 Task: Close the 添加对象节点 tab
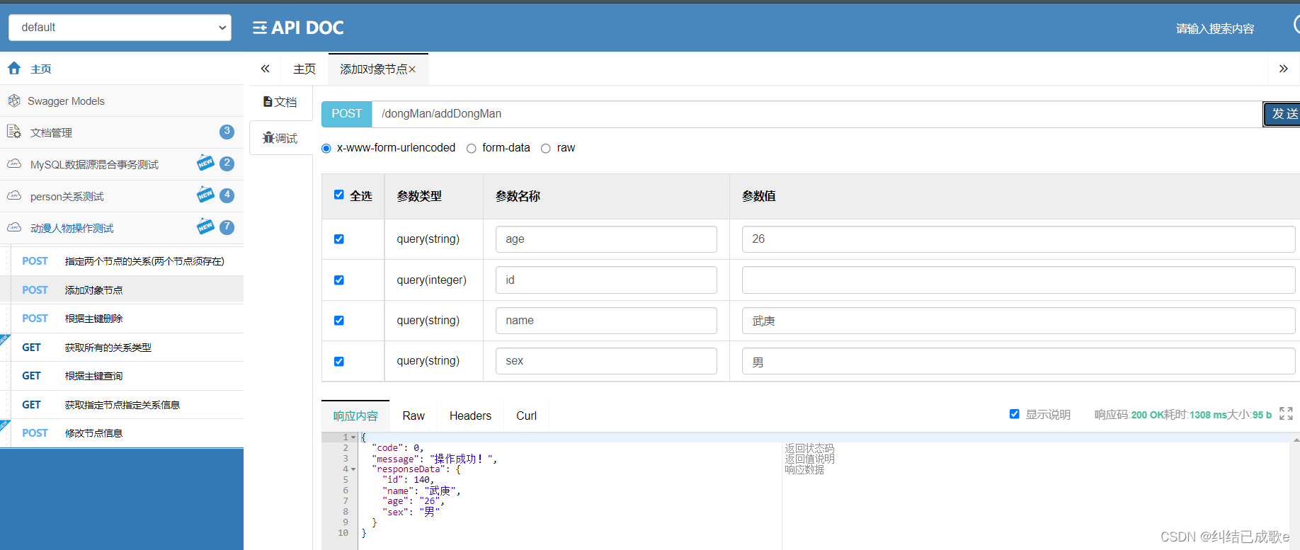coord(412,69)
